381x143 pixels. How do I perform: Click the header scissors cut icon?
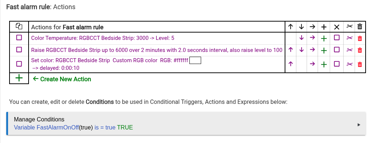[x=349, y=26]
